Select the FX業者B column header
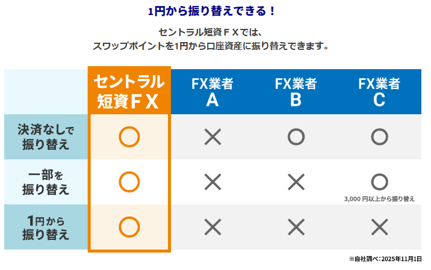The image size is (431, 270). tap(296, 91)
